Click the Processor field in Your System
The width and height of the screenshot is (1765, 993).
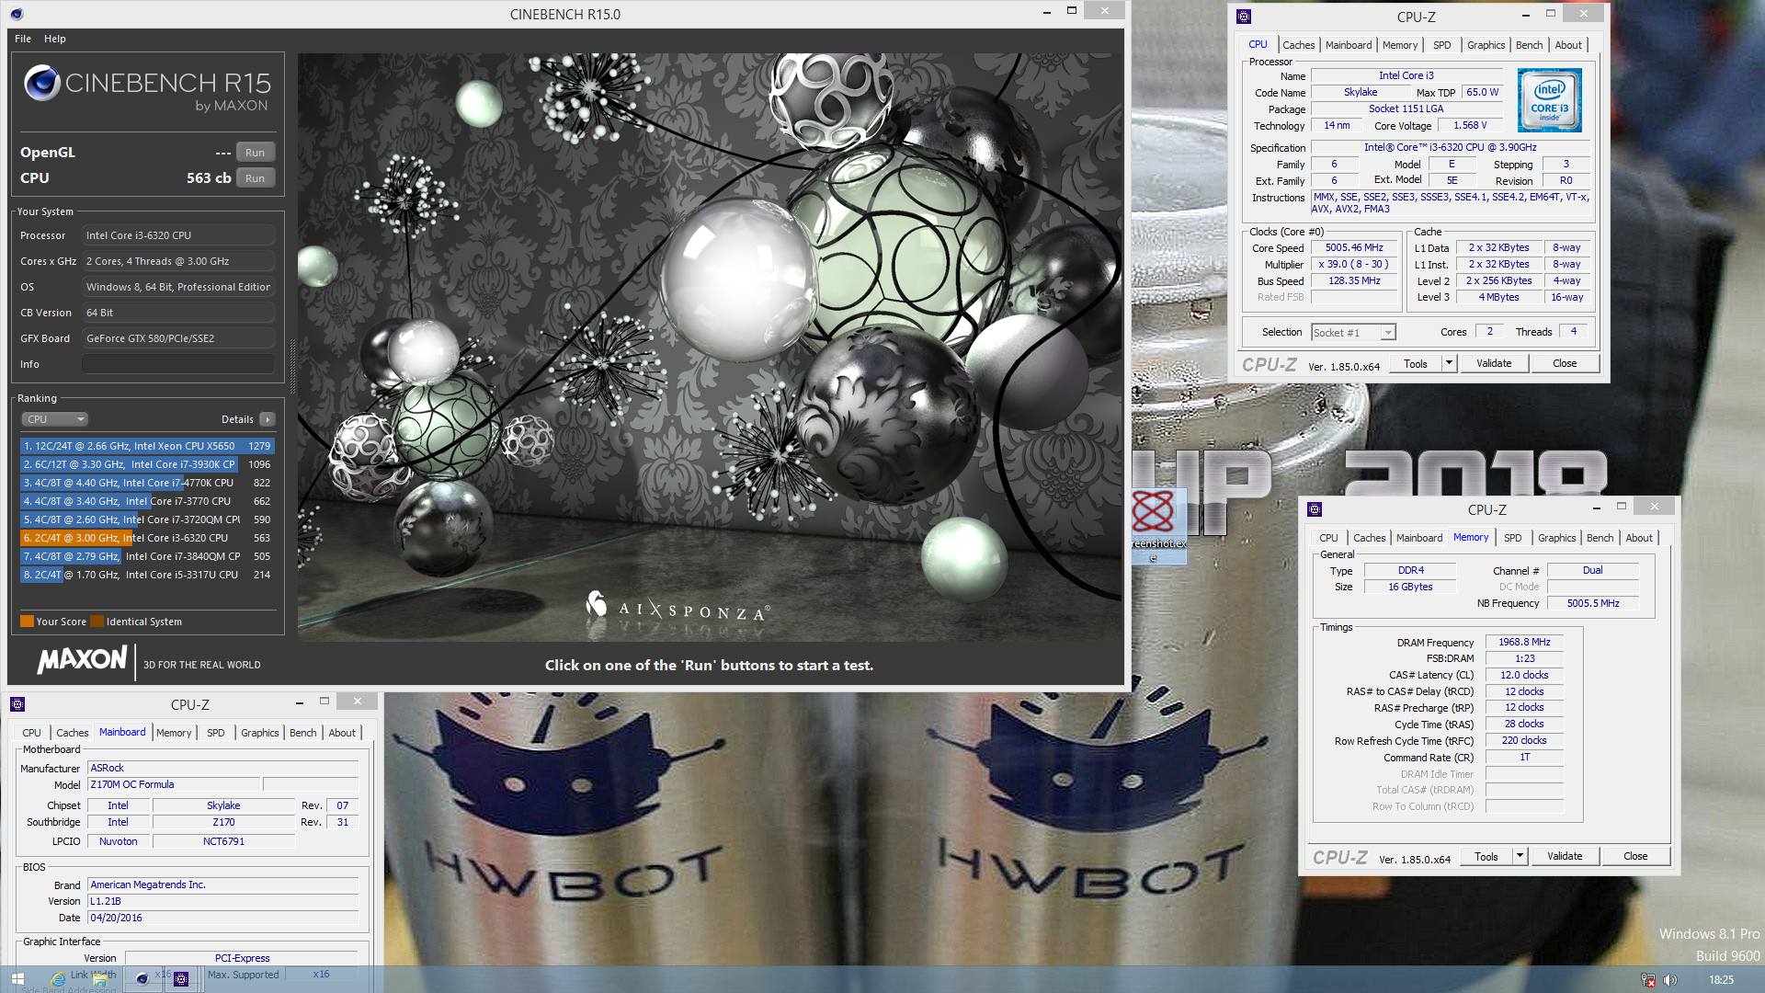point(178,235)
